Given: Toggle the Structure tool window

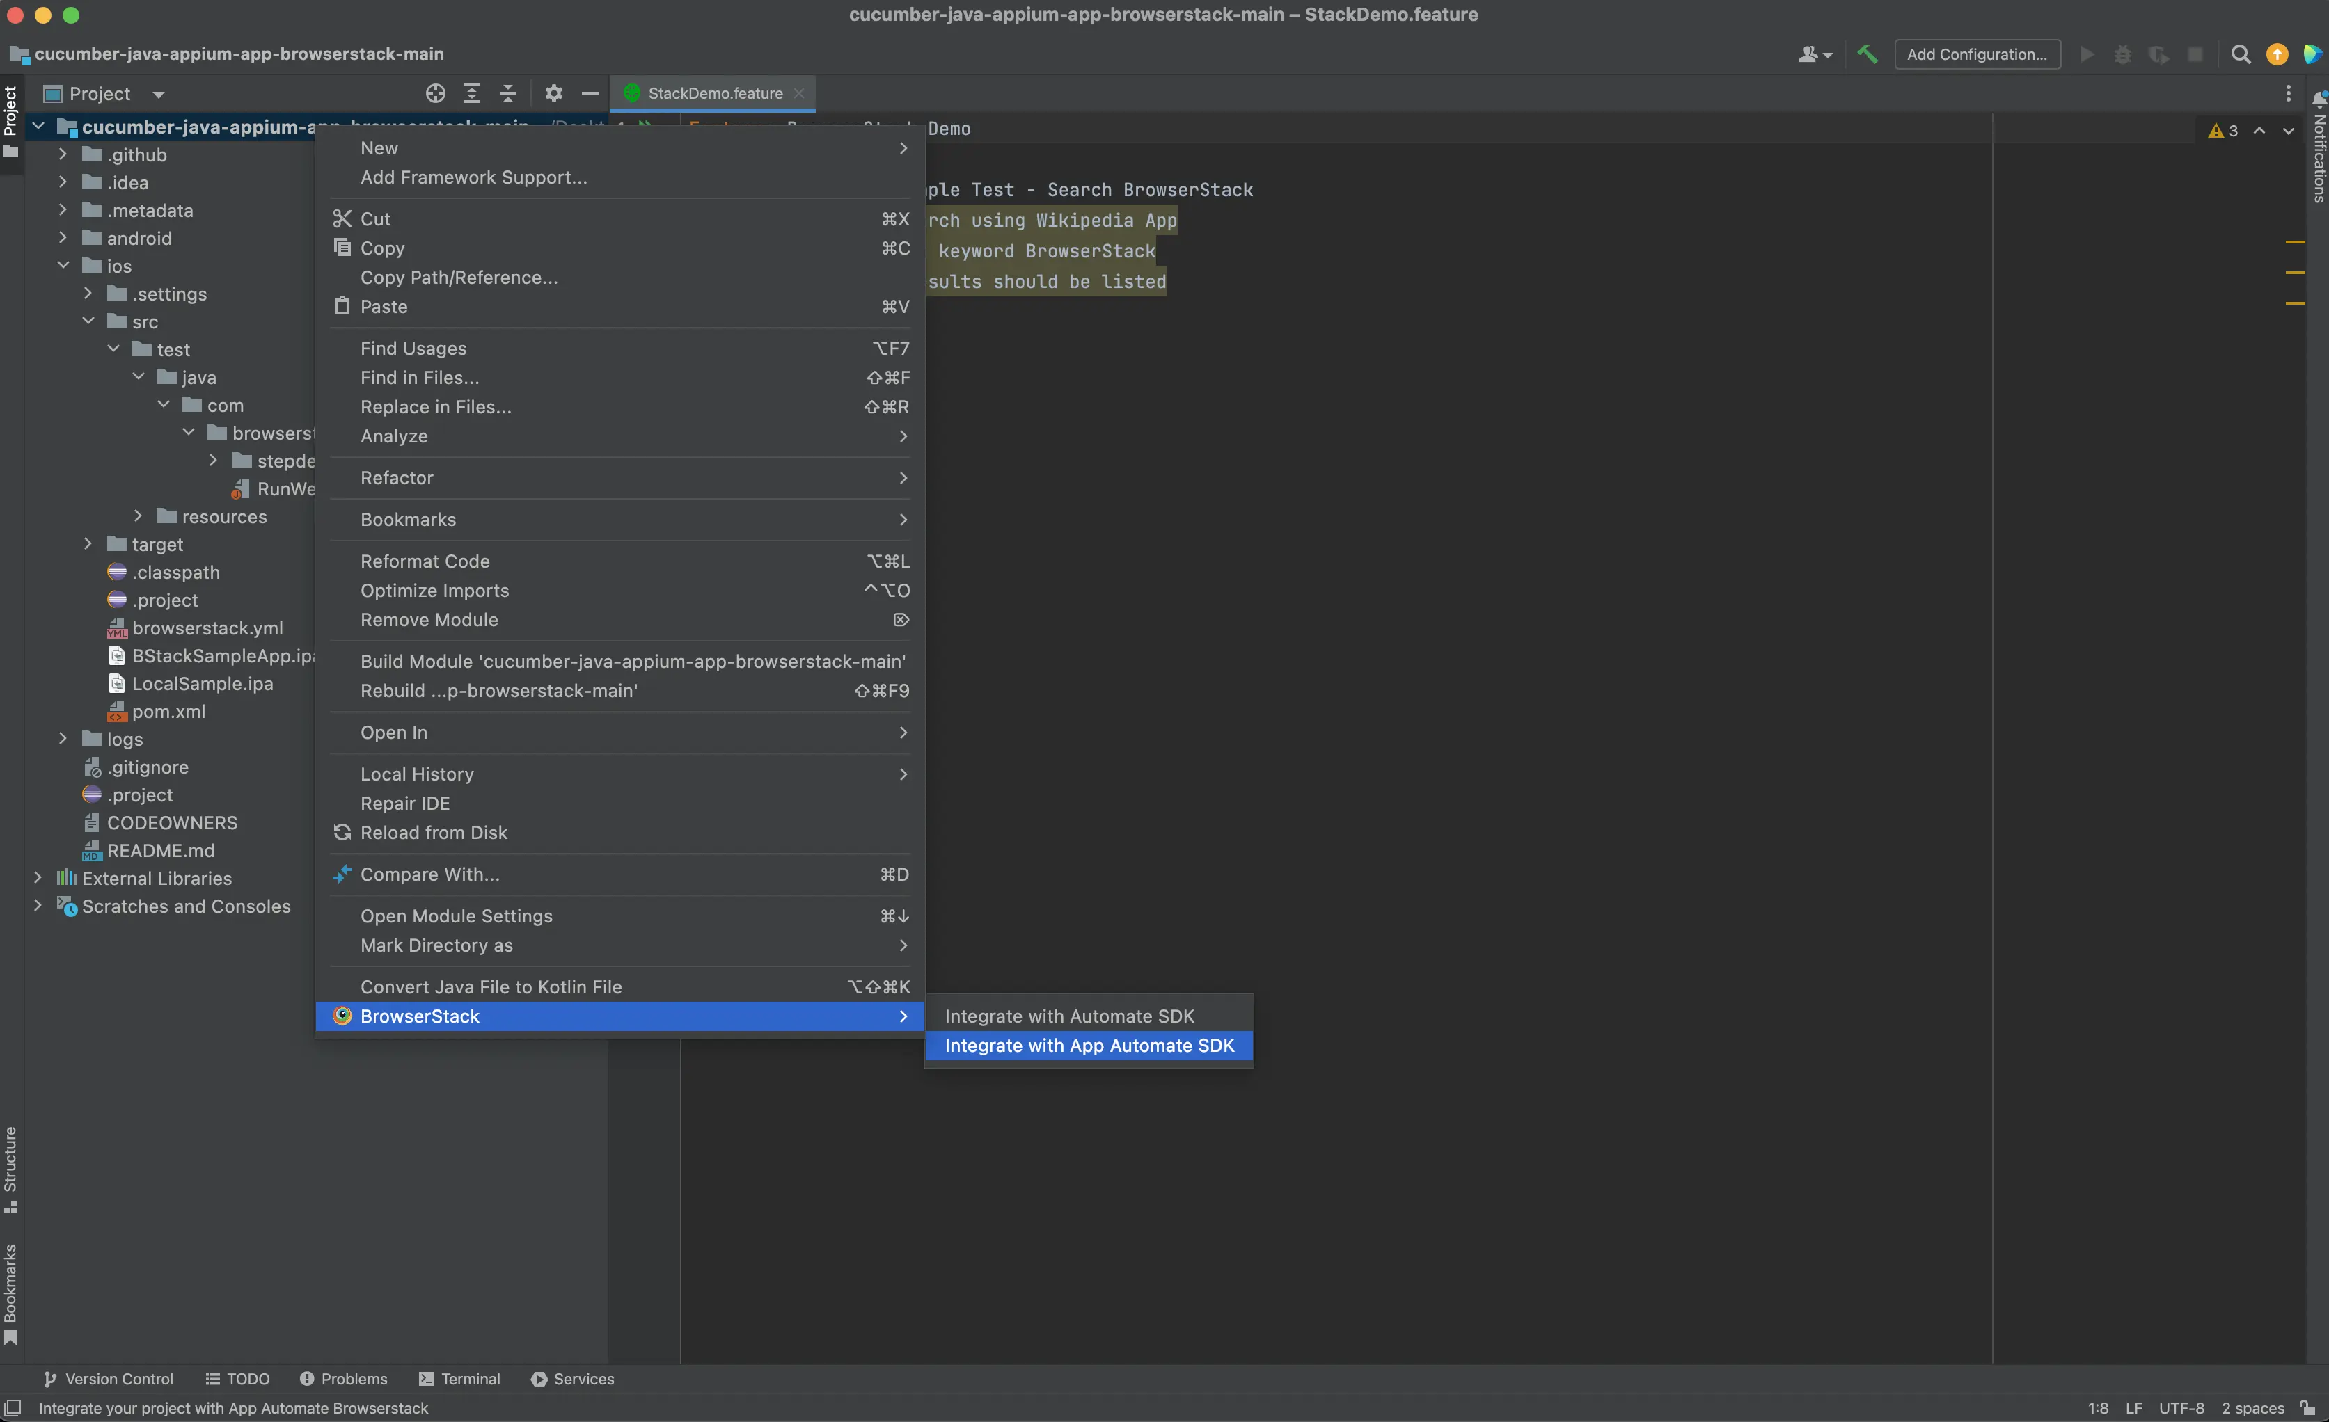Looking at the screenshot, I should pyautogui.click(x=10, y=1168).
